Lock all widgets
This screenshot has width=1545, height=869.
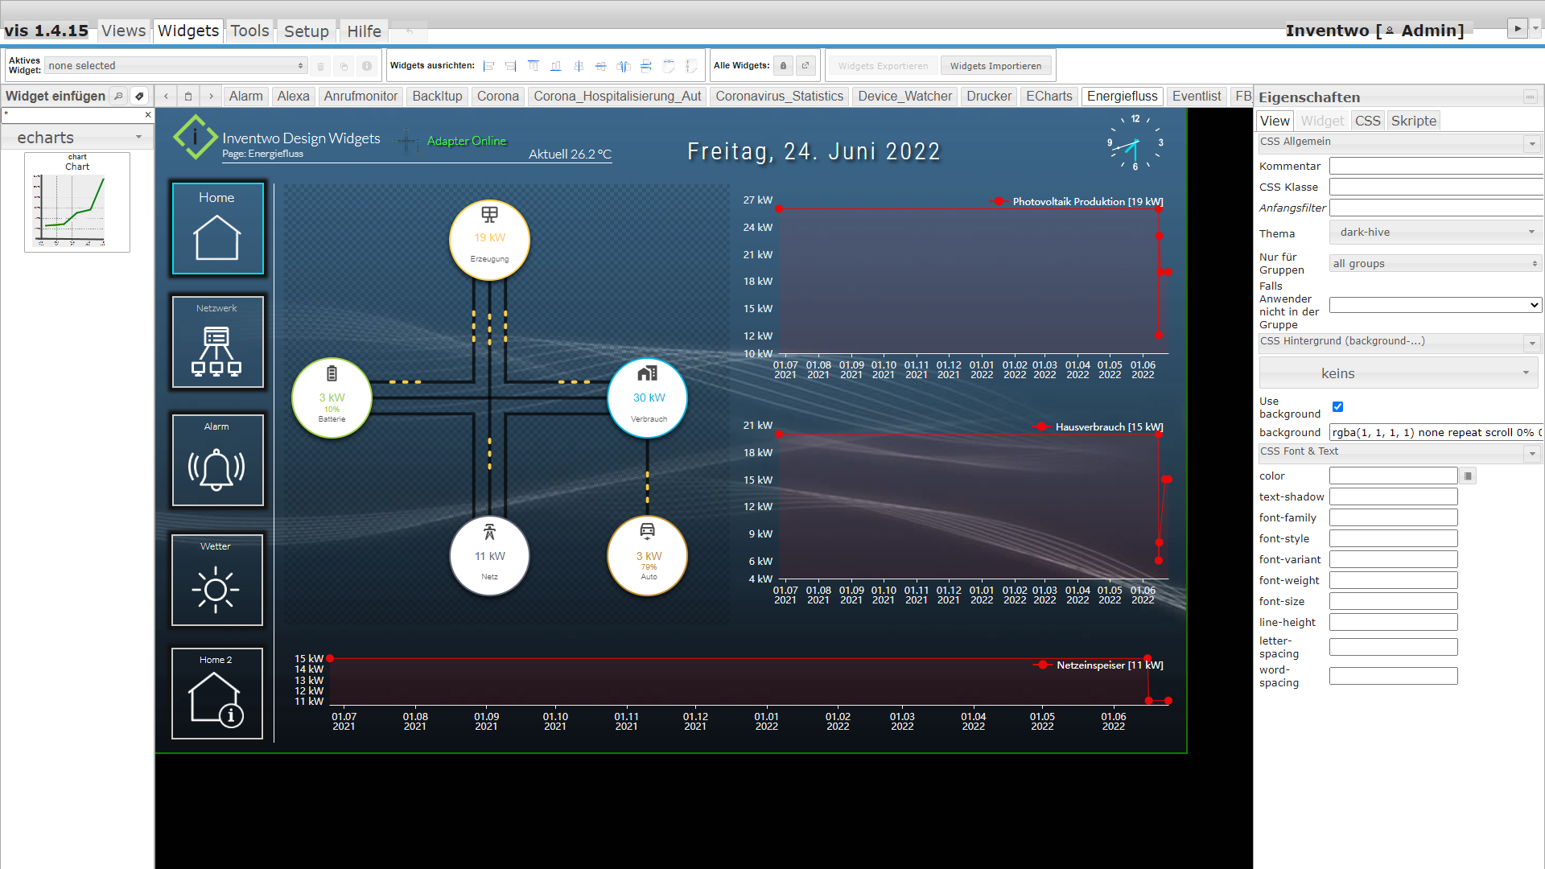784,66
